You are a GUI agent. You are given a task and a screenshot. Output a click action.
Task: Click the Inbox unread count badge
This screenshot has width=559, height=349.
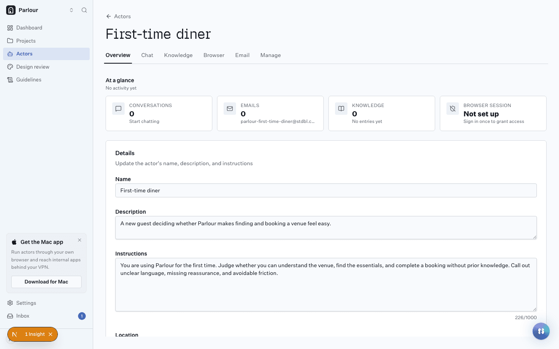tap(82, 316)
